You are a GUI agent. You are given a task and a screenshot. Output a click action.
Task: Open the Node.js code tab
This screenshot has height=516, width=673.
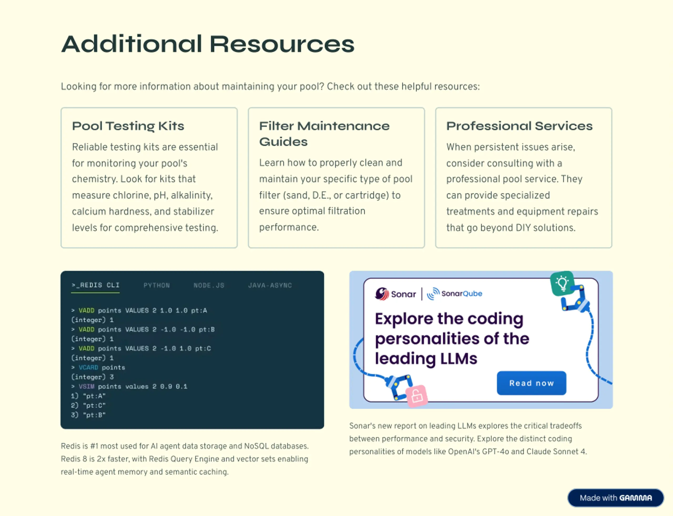click(209, 285)
